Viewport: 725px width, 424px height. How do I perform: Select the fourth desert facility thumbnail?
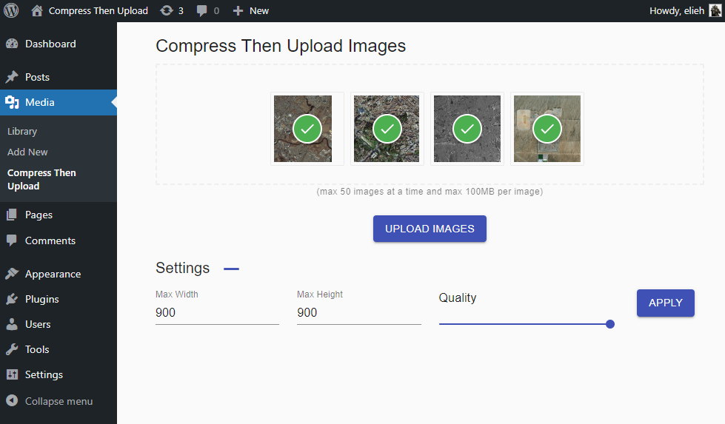pyautogui.click(x=547, y=129)
